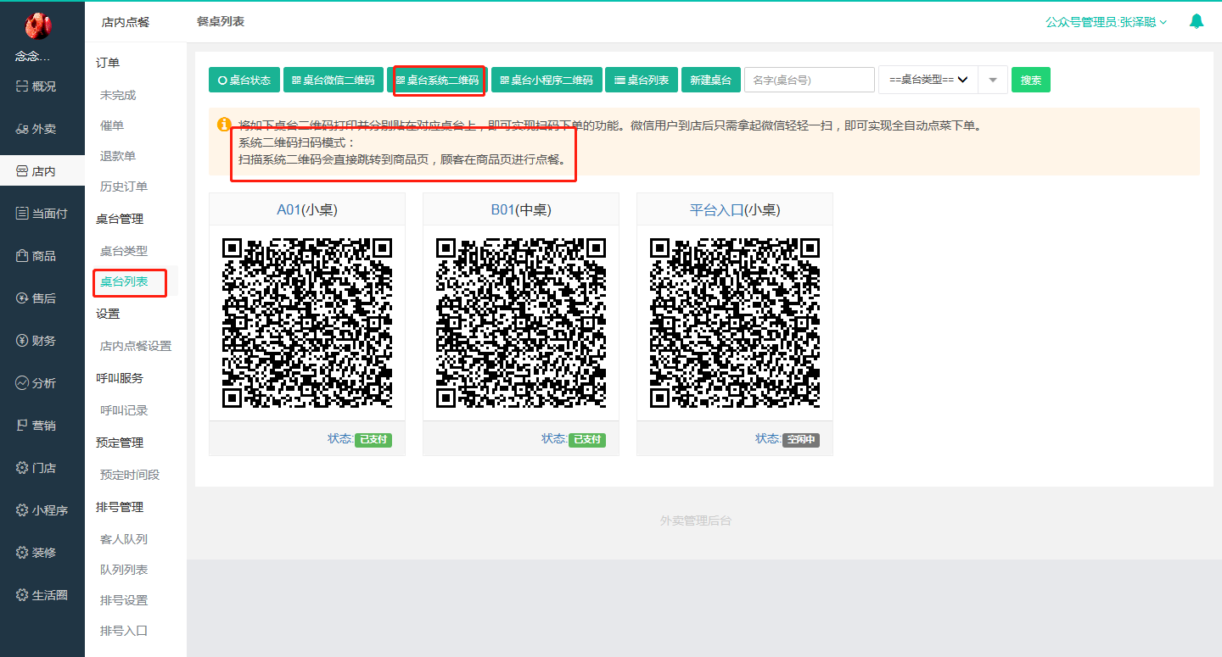Click the 桌台系统二维码 button

point(437,80)
